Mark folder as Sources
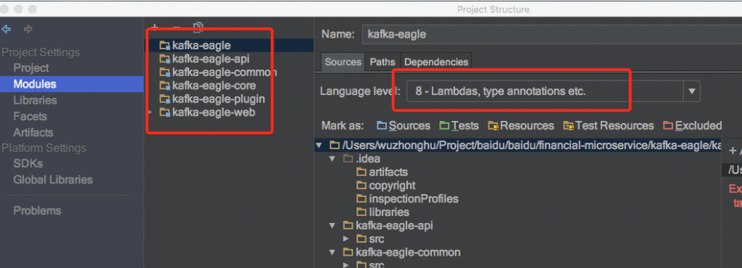The image size is (742, 268). click(403, 126)
